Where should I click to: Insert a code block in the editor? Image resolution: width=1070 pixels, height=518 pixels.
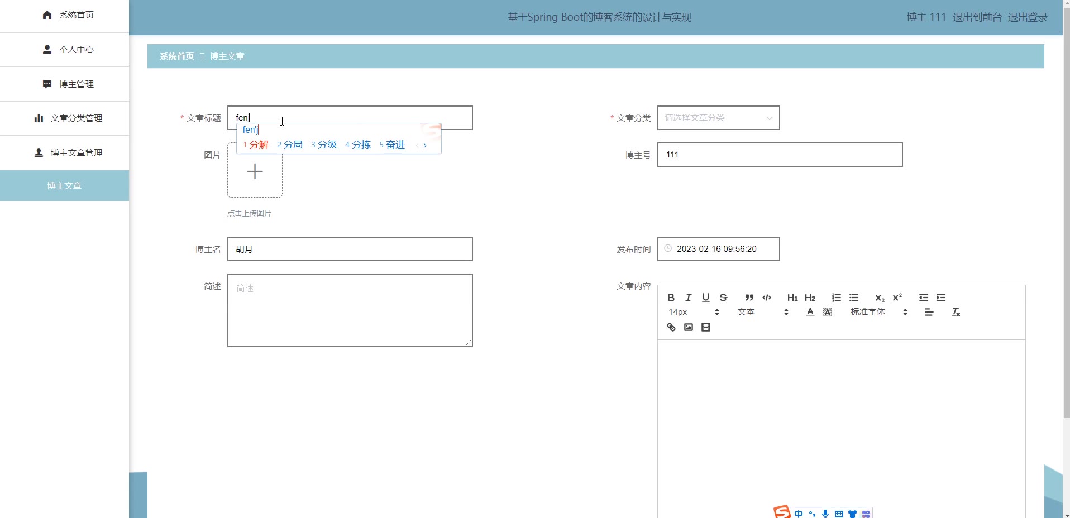point(766,298)
